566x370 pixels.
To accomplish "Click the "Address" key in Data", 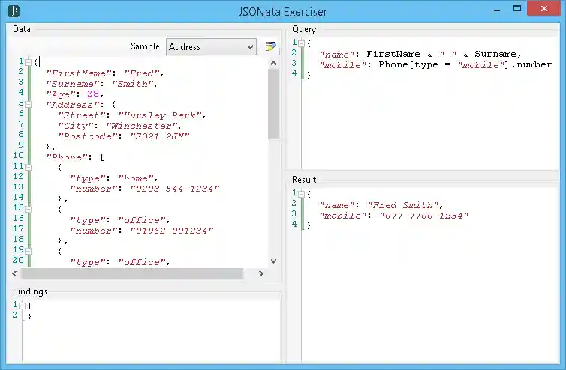I will tap(73, 105).
